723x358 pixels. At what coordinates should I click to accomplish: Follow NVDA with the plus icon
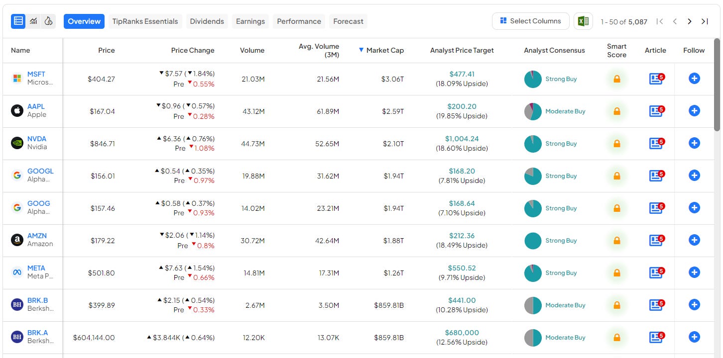(x=694, y=143)
